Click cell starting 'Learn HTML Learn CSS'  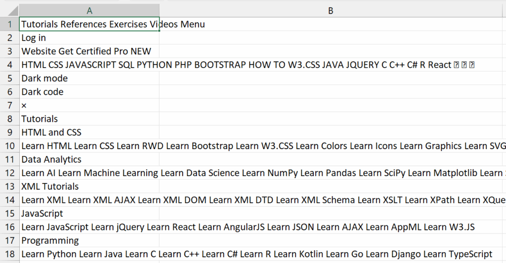[89, 146]
